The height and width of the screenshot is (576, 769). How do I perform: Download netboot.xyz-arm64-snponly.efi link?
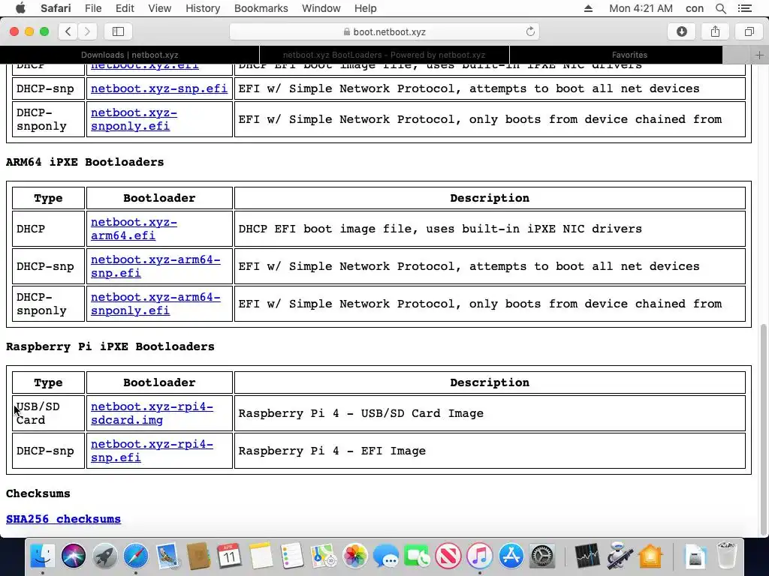(x=155, y=304)
